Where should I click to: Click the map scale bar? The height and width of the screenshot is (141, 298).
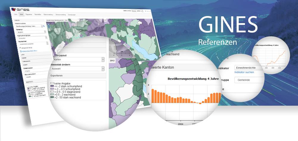122,54
